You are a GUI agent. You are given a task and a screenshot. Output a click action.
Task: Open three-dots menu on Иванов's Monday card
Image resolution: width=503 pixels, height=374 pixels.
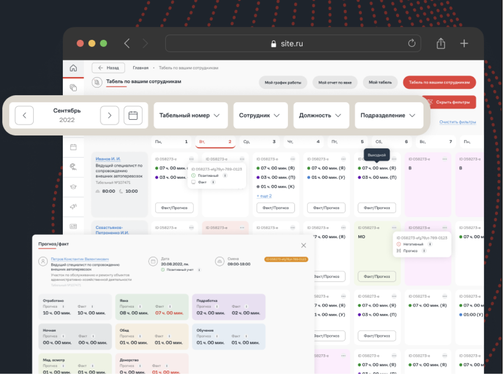tap(191, 159)
